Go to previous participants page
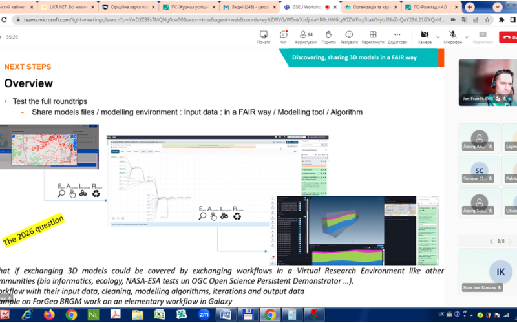The image size is (517, 323). click(x=491, y=241)
